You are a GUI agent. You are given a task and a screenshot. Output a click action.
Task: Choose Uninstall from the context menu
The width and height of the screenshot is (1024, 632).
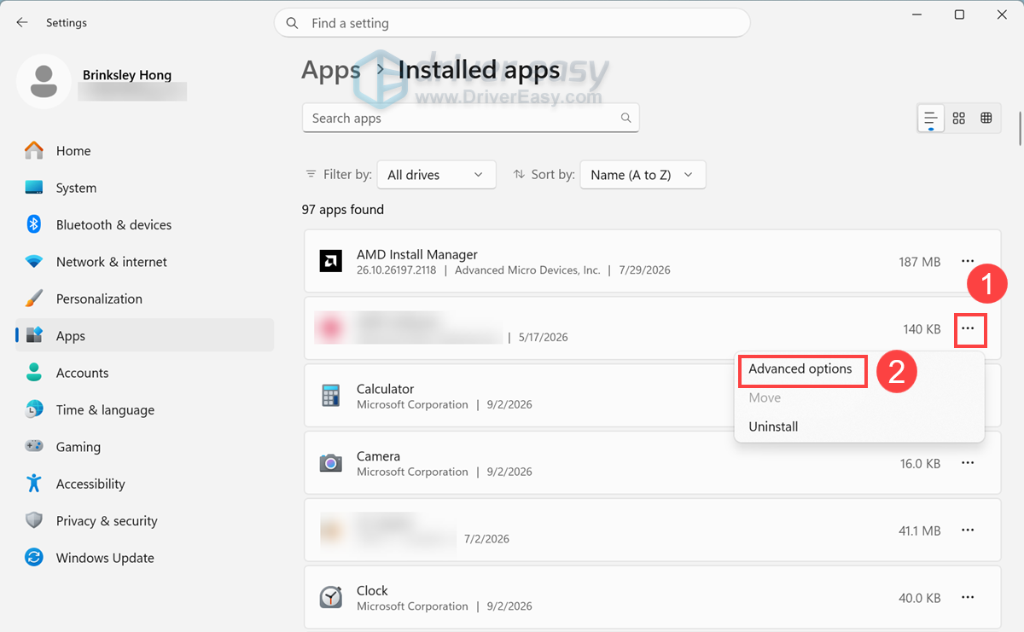pos(773,426)
